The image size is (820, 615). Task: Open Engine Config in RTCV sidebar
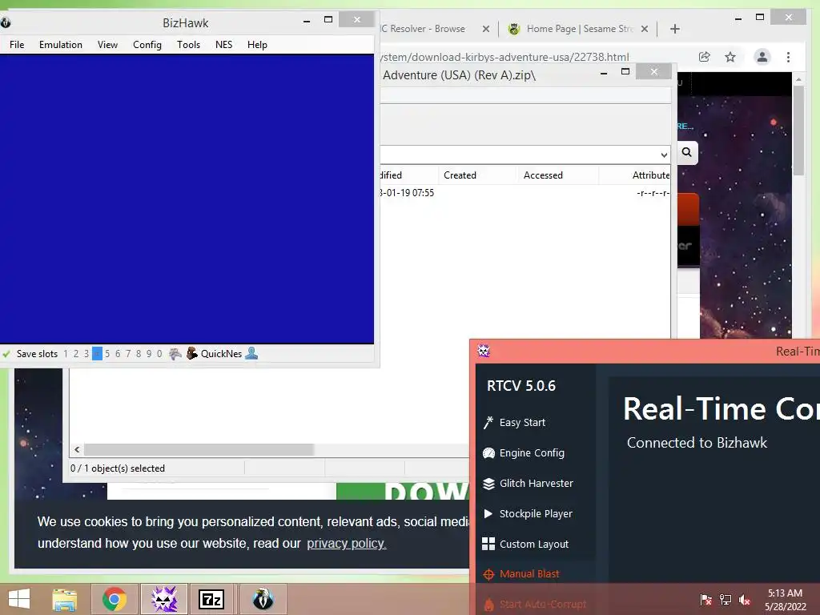(x=524, y=453)
